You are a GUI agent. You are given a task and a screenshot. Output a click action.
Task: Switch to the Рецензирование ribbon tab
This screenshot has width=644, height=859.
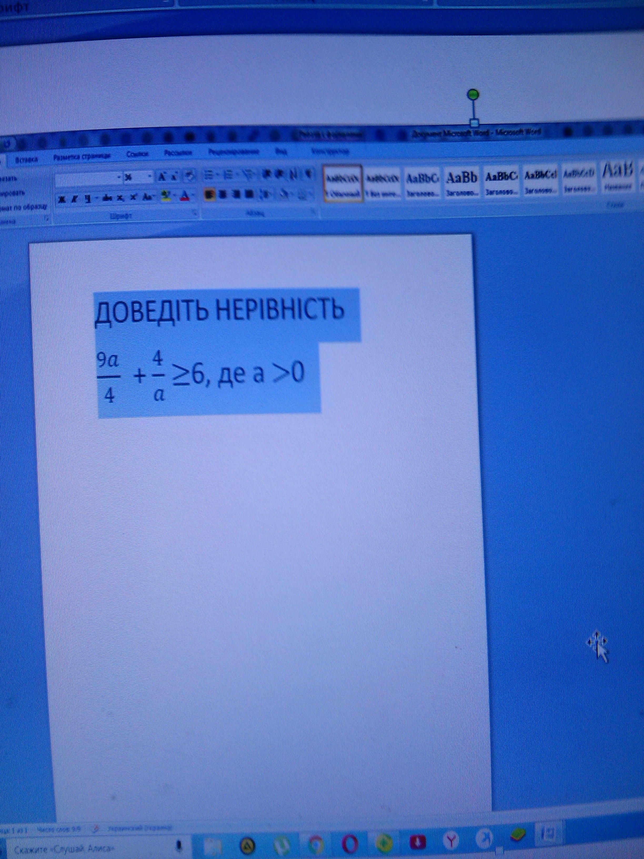(234, 152)
